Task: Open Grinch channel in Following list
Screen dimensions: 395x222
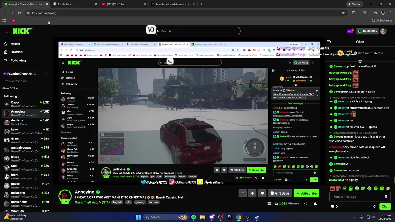Action: (x=26, y=141)
